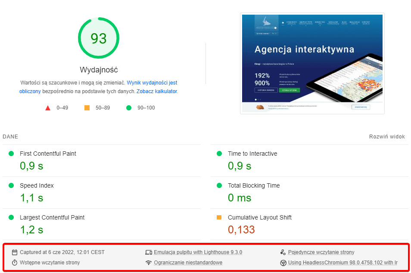Viewport: 411px width, 273px height.
Task: Click the Chrome icon beside Using HeadlessChromium
Action: tap(283, 263)
